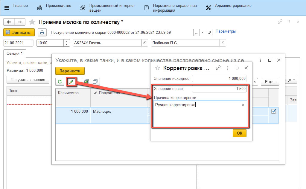Screen dimensions: 306x189
Task: Open the Параметры link
Action: coord(226,31)
